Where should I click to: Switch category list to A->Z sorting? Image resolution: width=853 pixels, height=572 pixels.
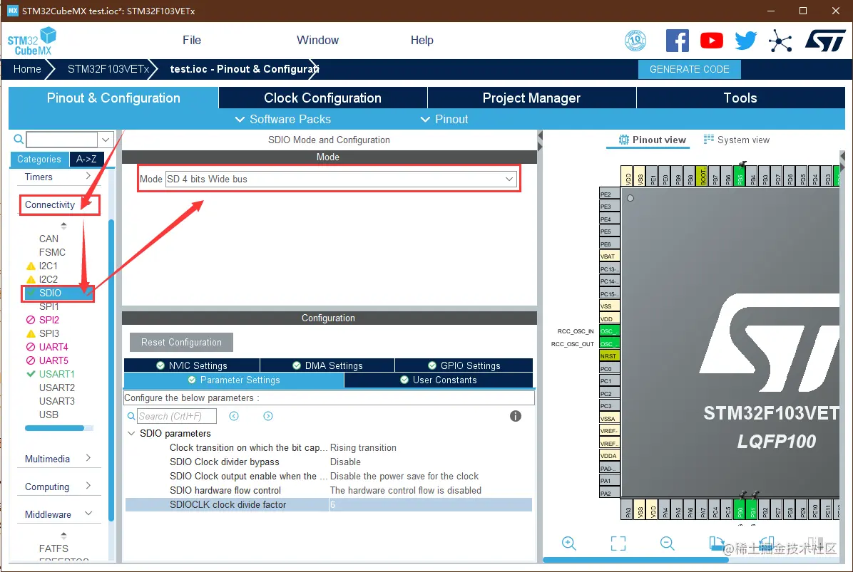coord(86,159)
